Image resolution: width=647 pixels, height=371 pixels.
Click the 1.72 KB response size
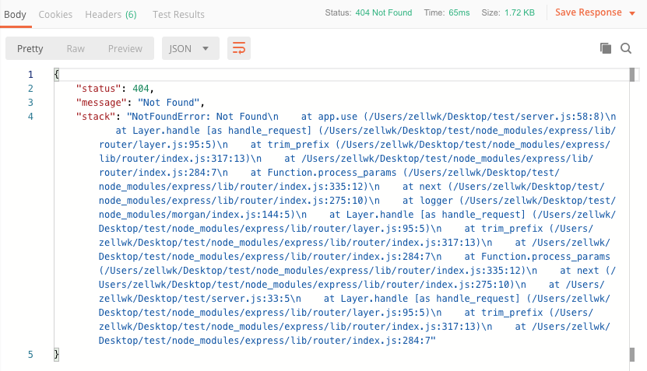tap(519, 13)
